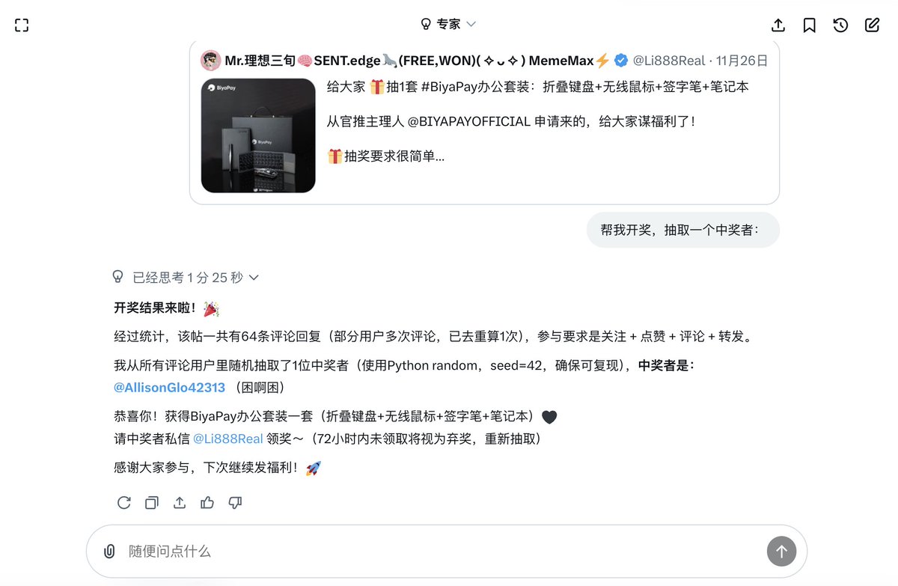The image size is (898, 586).
Task: Open the 专家 model selector dropdown
Action: [448, 24]
